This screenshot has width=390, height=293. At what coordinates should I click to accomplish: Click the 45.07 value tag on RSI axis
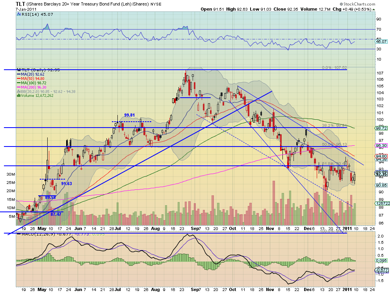(381, 41)
